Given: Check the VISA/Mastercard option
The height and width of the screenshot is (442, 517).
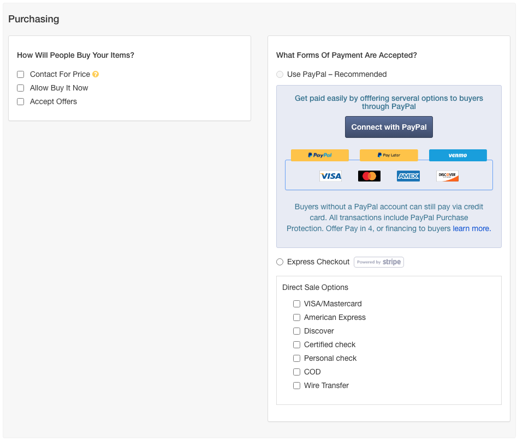Looking at the screenshot, I should [297, 304].
